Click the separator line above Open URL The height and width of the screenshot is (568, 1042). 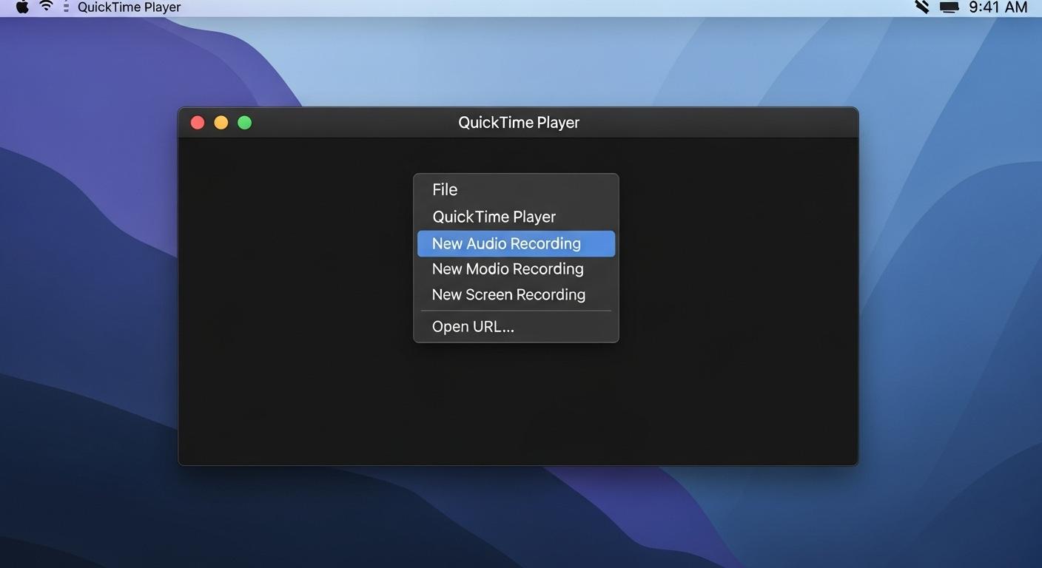(x=516, y=311)
